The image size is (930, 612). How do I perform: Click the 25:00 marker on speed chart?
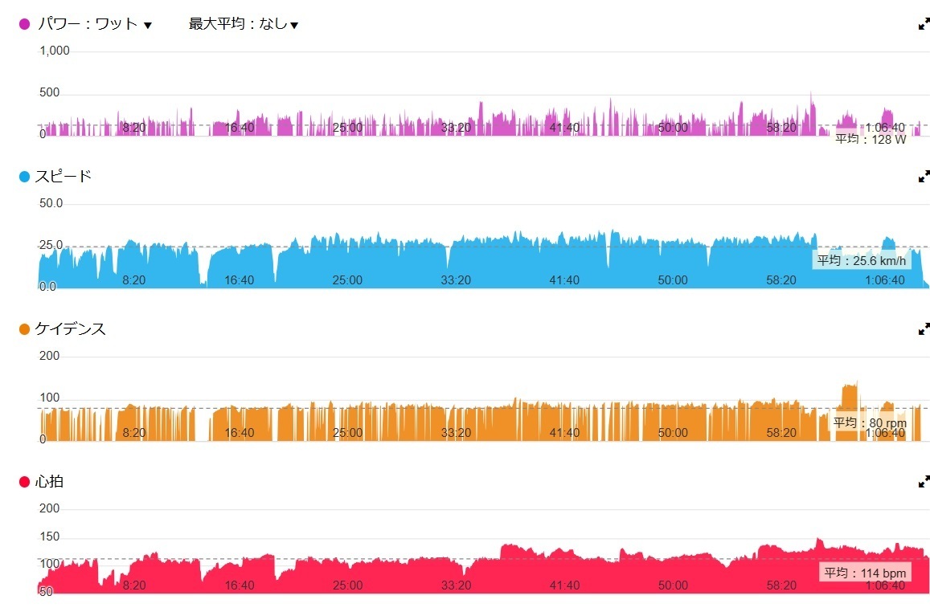(x=347, y=280)
